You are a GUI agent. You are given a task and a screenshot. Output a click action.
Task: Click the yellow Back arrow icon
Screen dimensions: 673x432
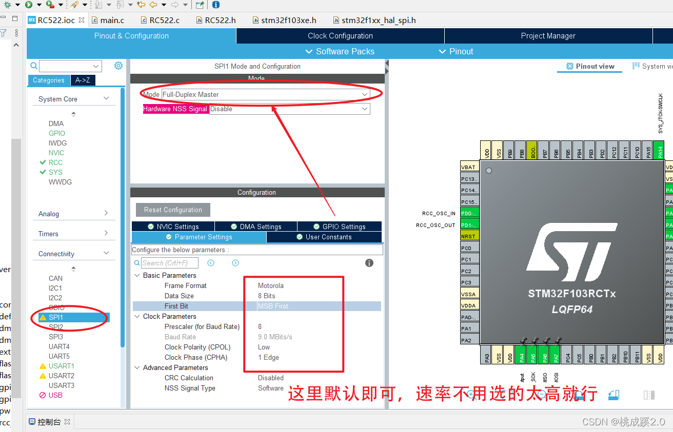point(153,5)
